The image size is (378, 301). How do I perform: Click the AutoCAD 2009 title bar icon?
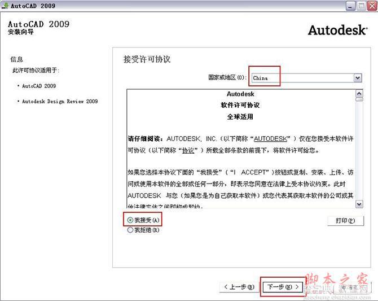pos(5,5)
